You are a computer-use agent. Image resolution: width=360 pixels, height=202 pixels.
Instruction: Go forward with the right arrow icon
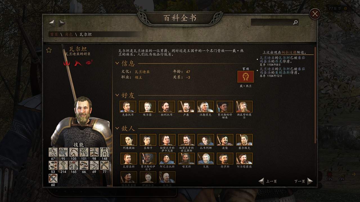pos(62,23)
